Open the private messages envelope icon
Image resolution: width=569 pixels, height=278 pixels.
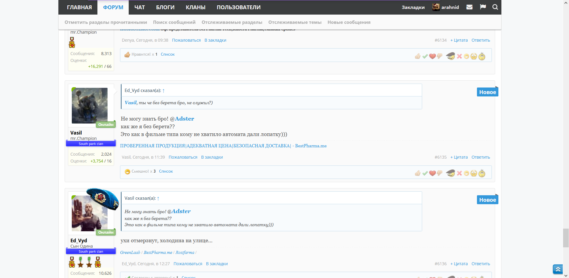pos(469,7)
